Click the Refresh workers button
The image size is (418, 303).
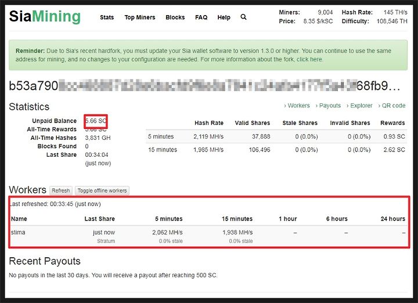click(61, 190)
